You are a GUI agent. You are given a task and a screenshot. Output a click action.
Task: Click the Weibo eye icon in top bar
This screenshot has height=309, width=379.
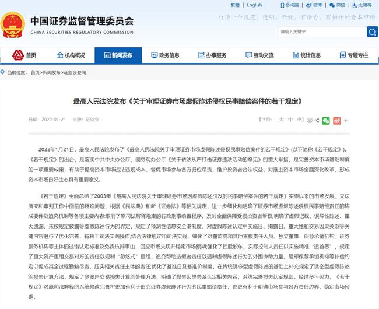click(308, 5)
